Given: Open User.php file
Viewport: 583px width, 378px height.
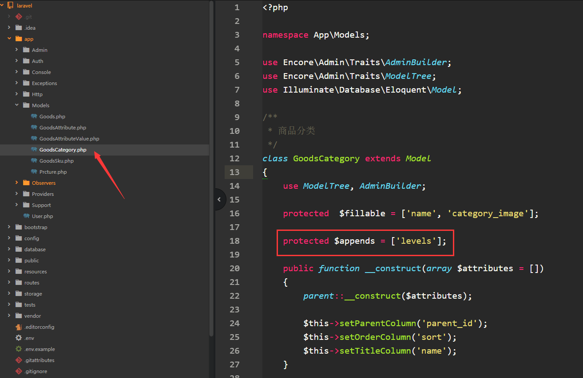Looking at the screenshot, I should tap(42, 216).
